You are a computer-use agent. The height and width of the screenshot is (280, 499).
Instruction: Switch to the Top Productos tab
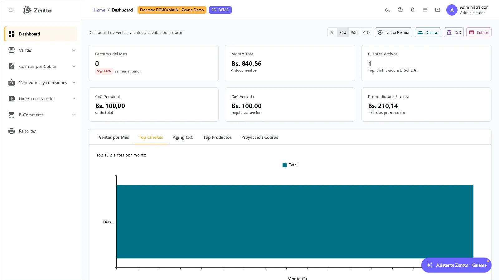(x=217, y=137)
